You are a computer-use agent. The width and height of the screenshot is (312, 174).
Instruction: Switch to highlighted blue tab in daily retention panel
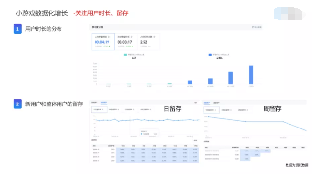point(104,103)
